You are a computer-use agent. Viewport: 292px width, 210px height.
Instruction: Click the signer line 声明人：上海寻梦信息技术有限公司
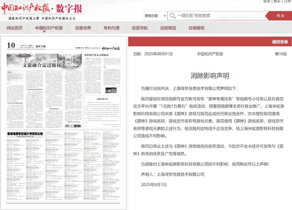[173, 174]
